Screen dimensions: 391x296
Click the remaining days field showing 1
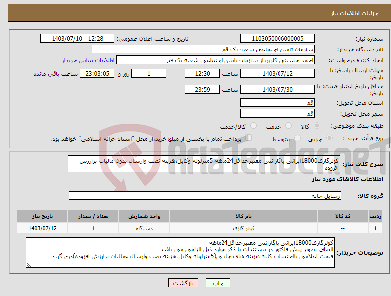point(149,73)
